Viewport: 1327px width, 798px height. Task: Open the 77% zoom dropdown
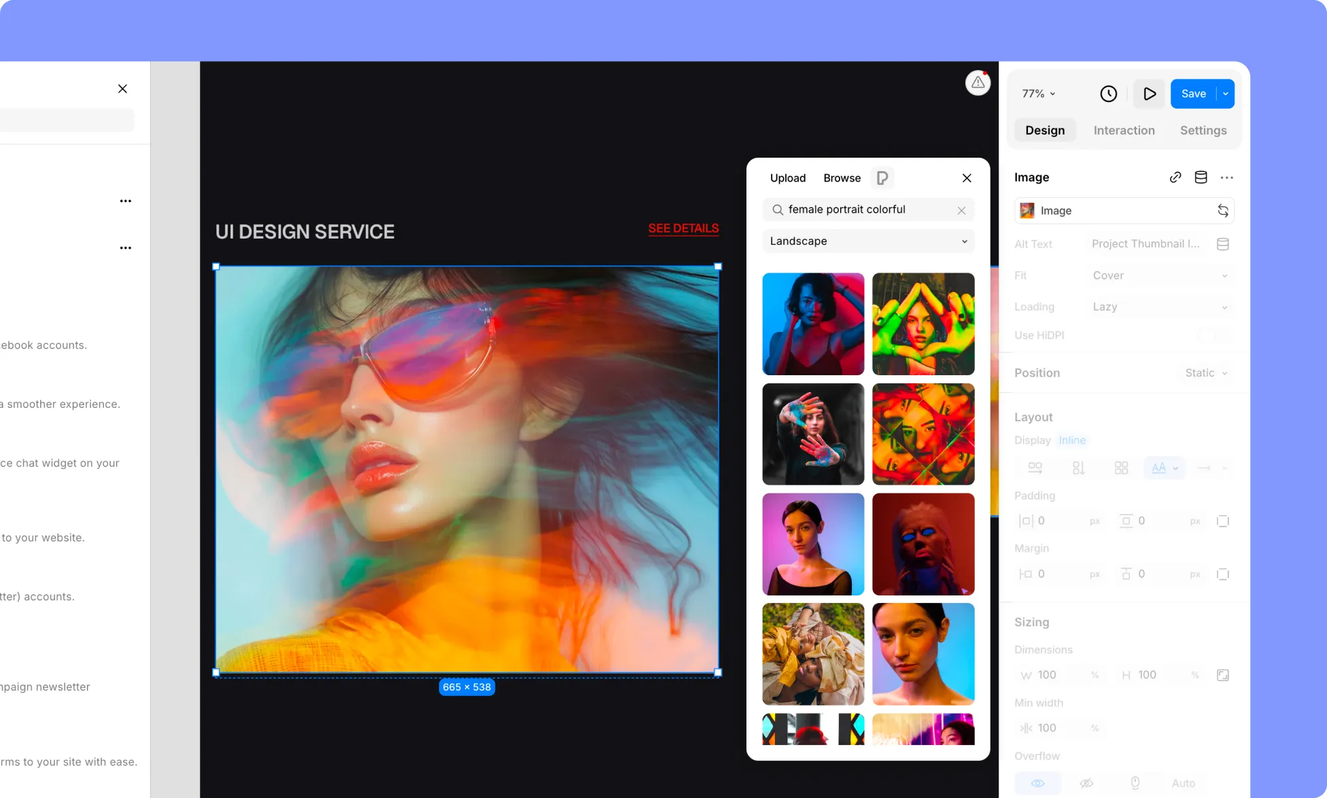[1038, 94]
